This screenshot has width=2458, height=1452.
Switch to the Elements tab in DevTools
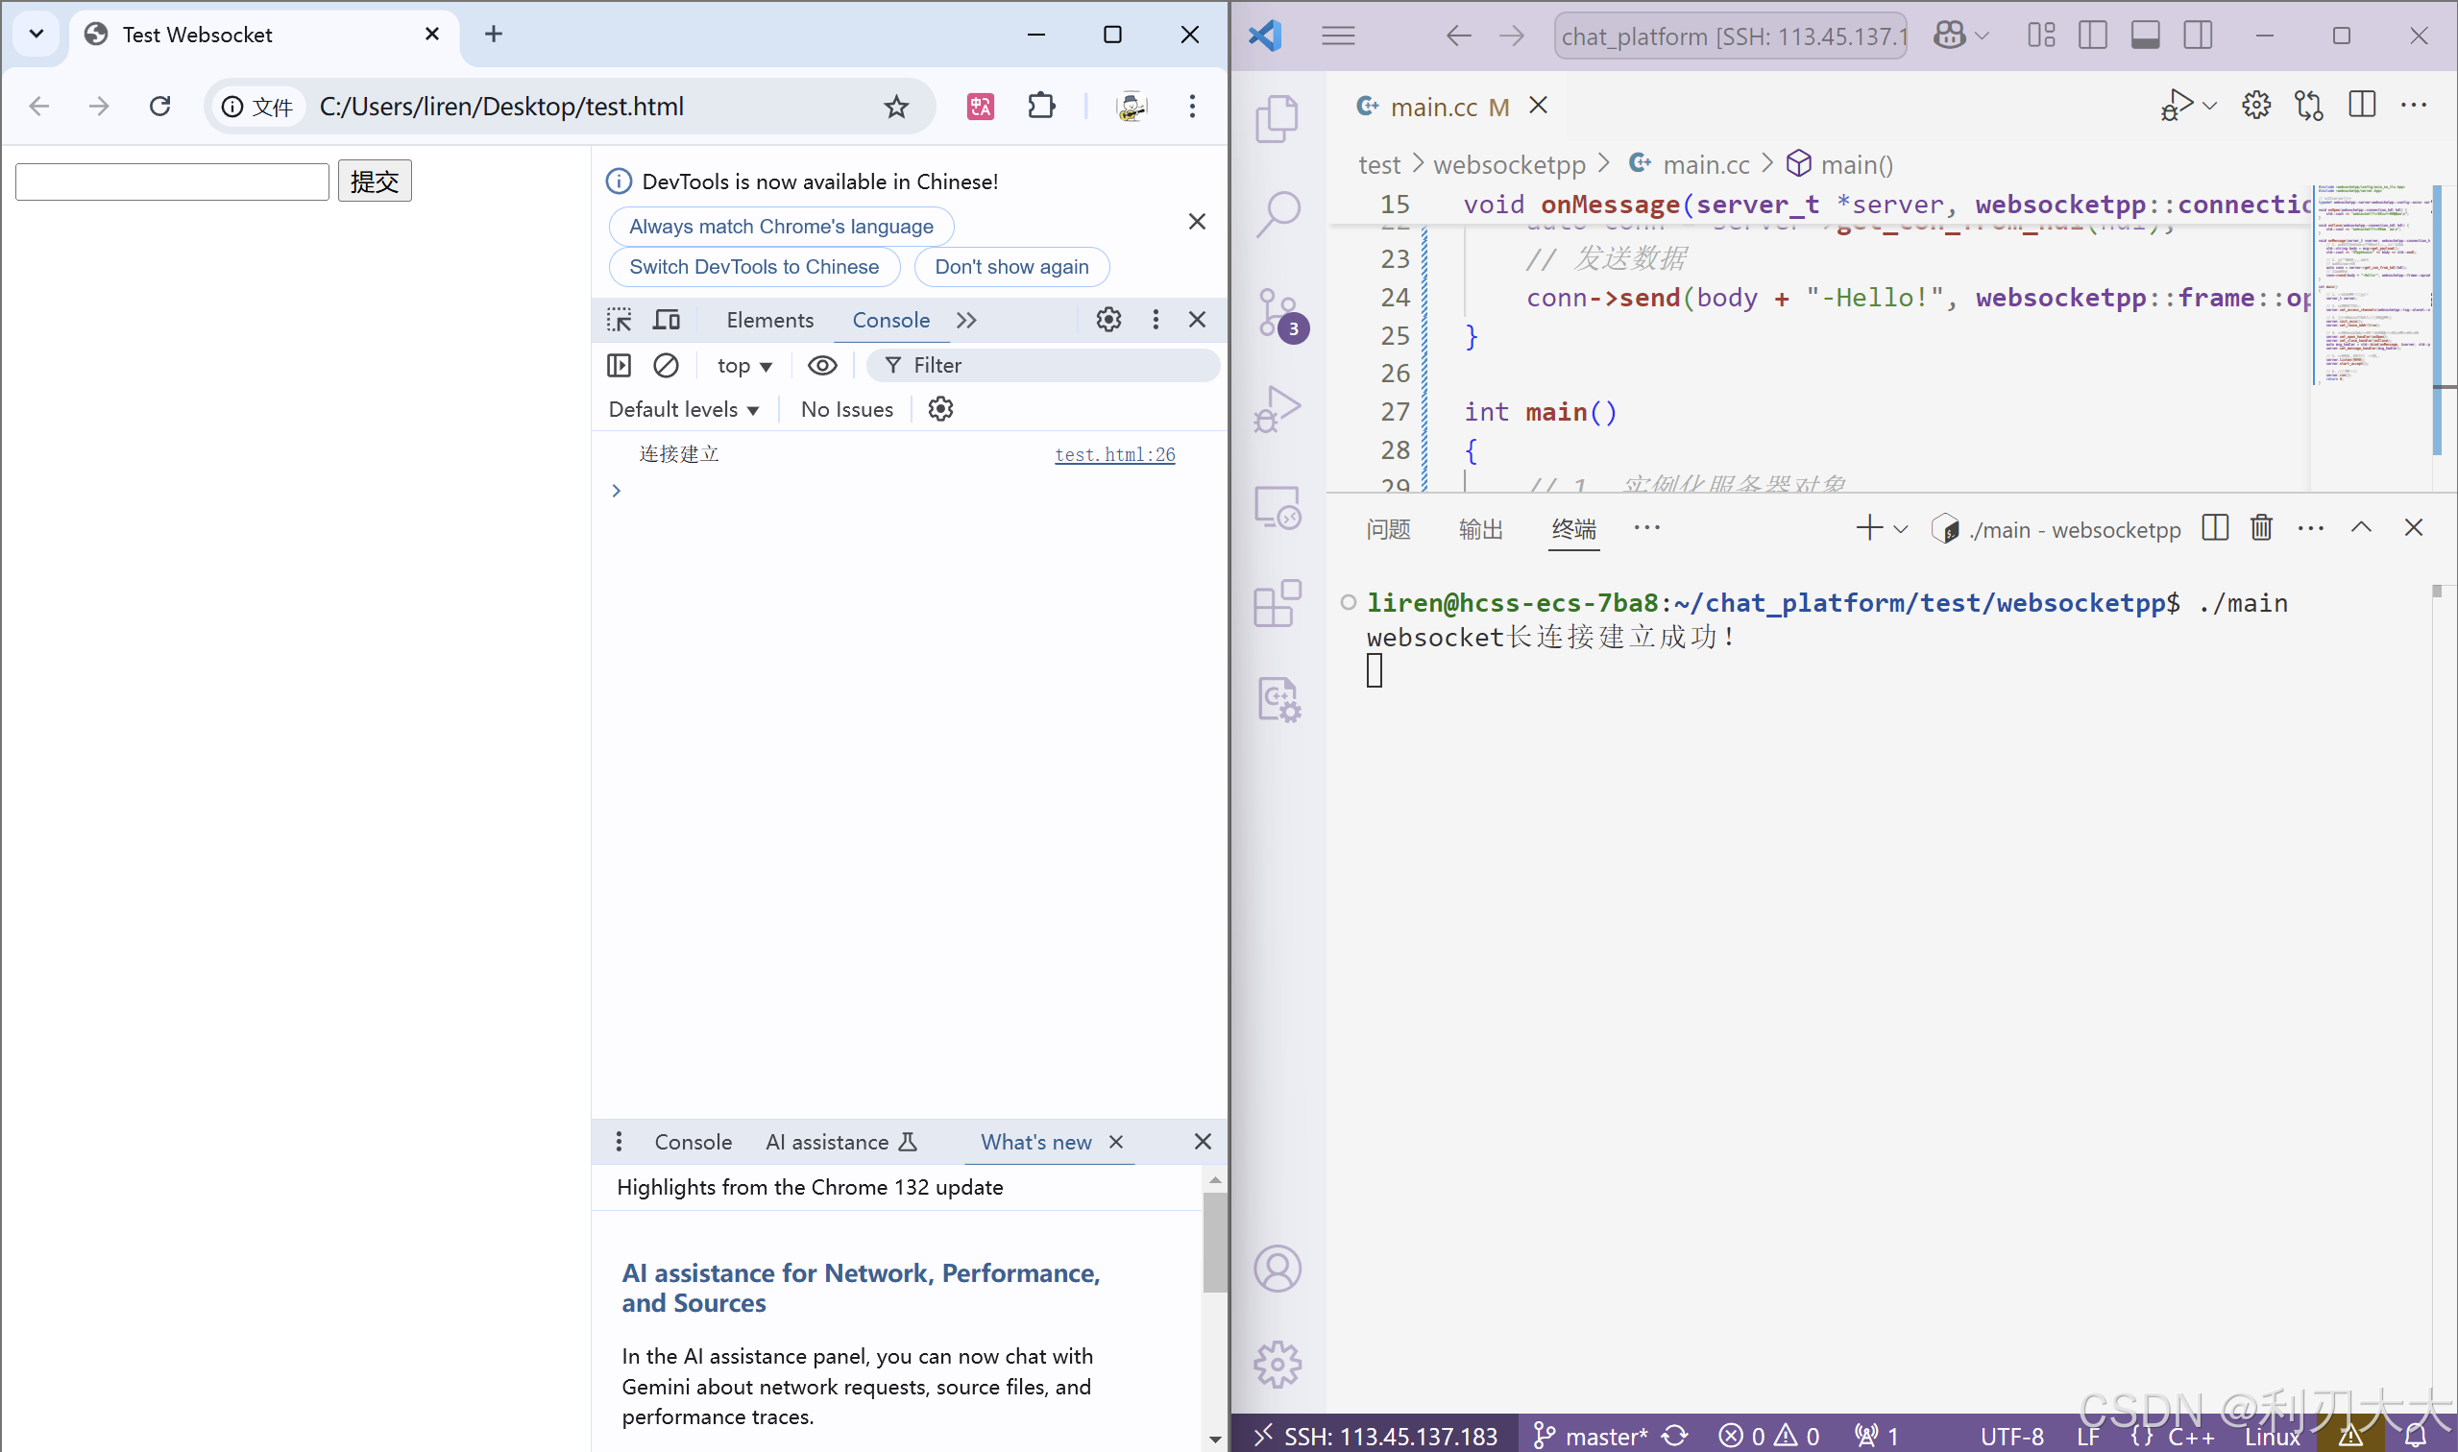coord(769,320)
